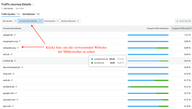Click 0,54 % value for t-online.de
The width and height of the screenshot is (192, 109).
187,61
